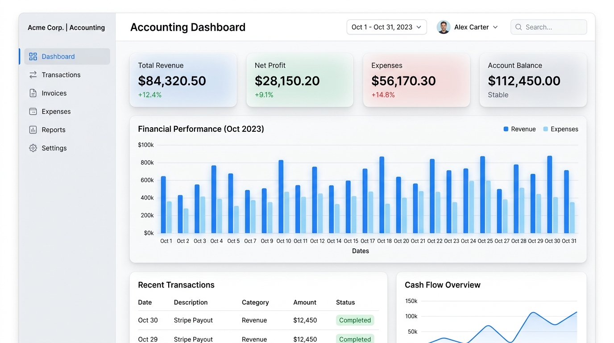The image size is (614, 343).
Task: Click the Recent Transactions heading
Action: (176, 285)
